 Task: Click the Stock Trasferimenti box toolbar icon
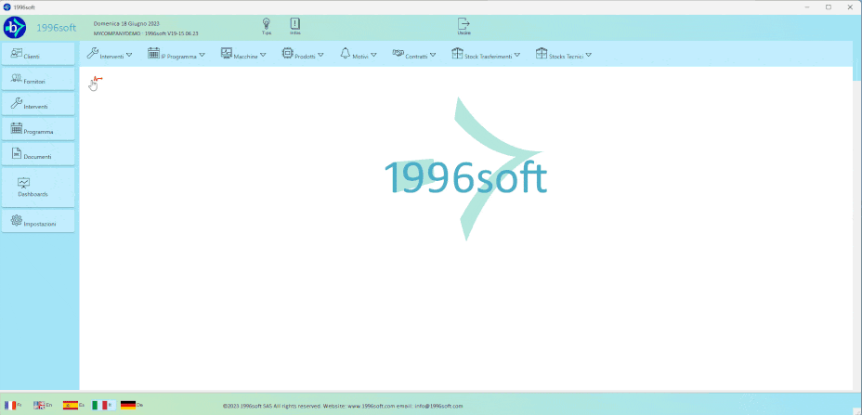tap(457, 53)
